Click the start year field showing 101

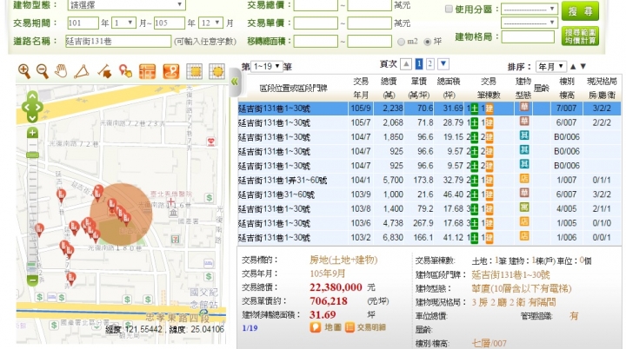click(x=83, y=23)
